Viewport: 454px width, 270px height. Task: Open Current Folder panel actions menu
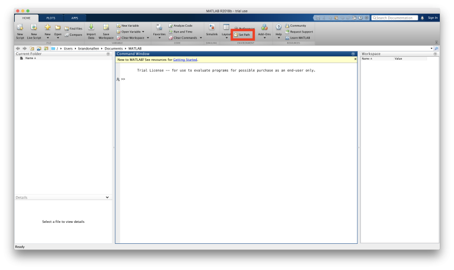pyautogui.click(x=108, y=53)
